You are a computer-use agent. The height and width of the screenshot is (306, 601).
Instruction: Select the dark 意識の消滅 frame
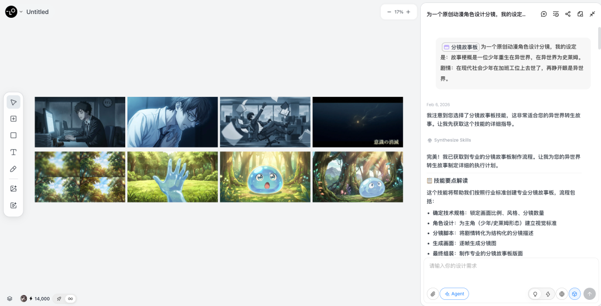(x=358, y=122)
